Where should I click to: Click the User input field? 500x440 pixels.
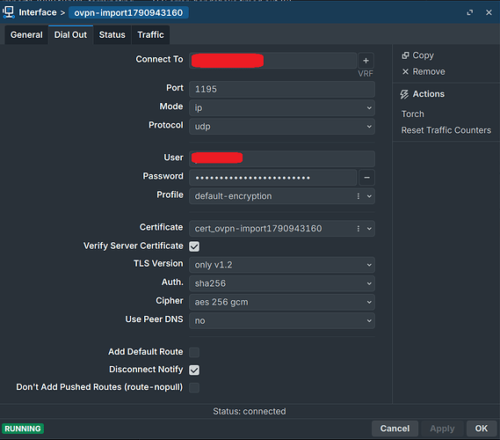tap(282, 158)
